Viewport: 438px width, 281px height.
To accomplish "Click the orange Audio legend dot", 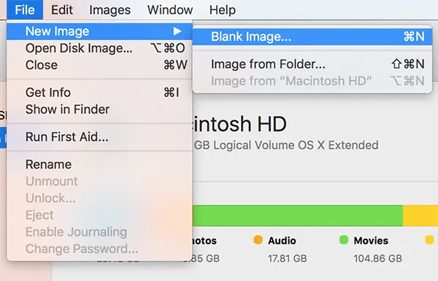I will tap(258, 240).
